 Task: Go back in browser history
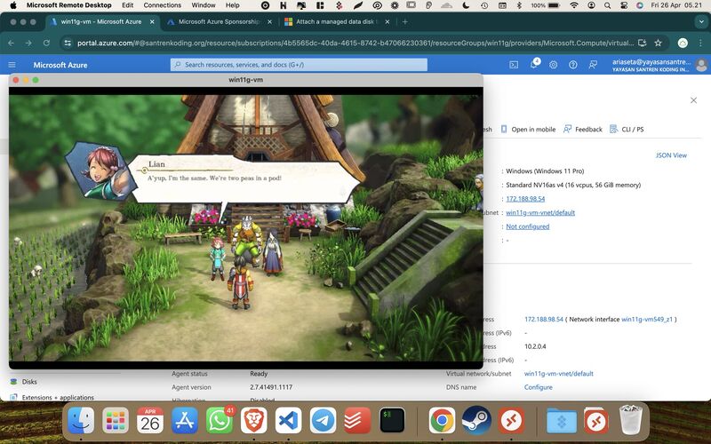12,43
